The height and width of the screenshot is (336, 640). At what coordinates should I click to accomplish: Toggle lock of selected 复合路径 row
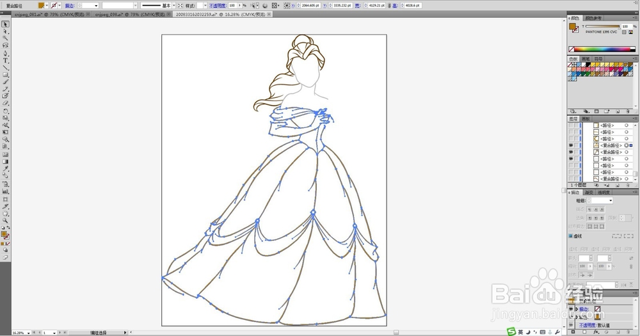[577, 145]
